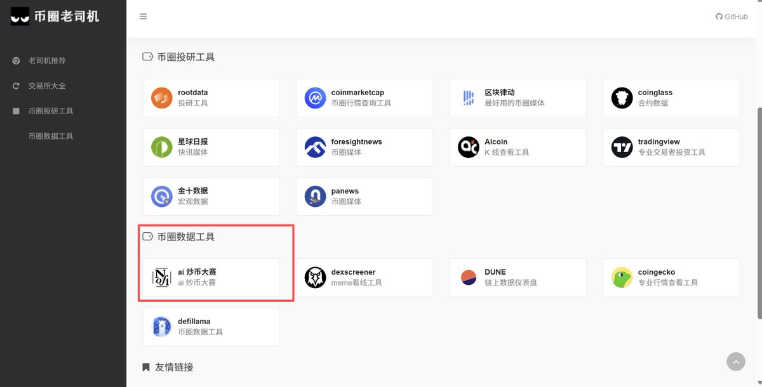The height and width of the screenshot is (387, 762).
Task: Click the tag icon before 币圈投研工具 heading
Action: coord(147,56)
